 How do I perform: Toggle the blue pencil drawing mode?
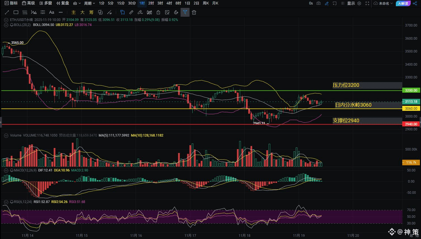click(327, 3)
